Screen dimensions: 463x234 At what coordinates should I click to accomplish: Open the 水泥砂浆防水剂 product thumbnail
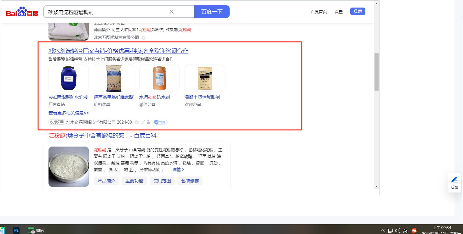pos(159,78)
